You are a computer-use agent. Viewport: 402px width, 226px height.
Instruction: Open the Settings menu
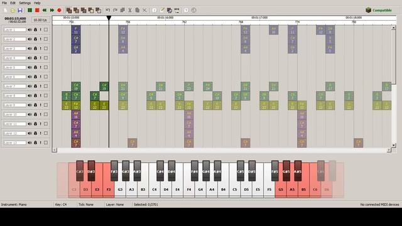25,3
